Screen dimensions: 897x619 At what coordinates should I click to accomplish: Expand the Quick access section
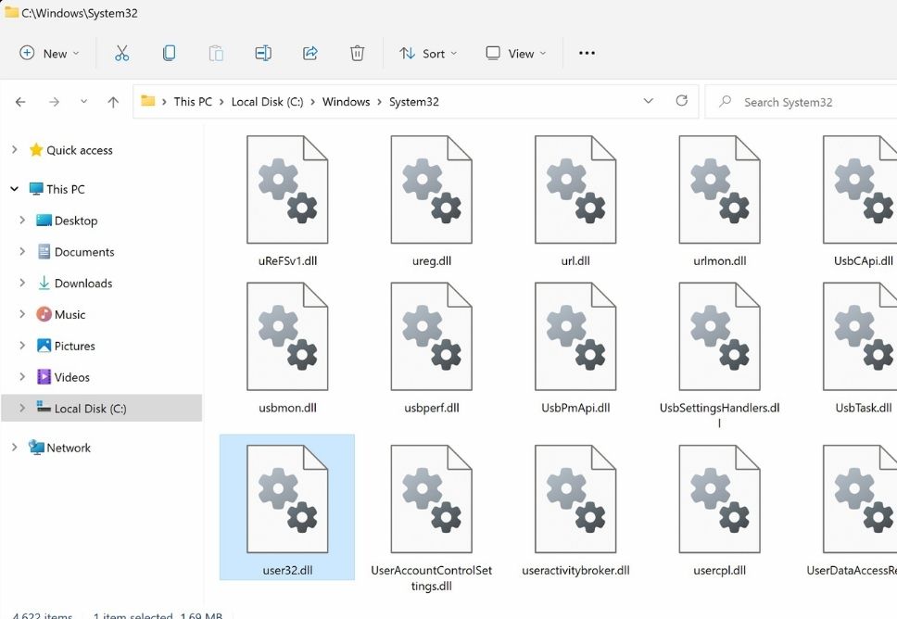(14, 149)
